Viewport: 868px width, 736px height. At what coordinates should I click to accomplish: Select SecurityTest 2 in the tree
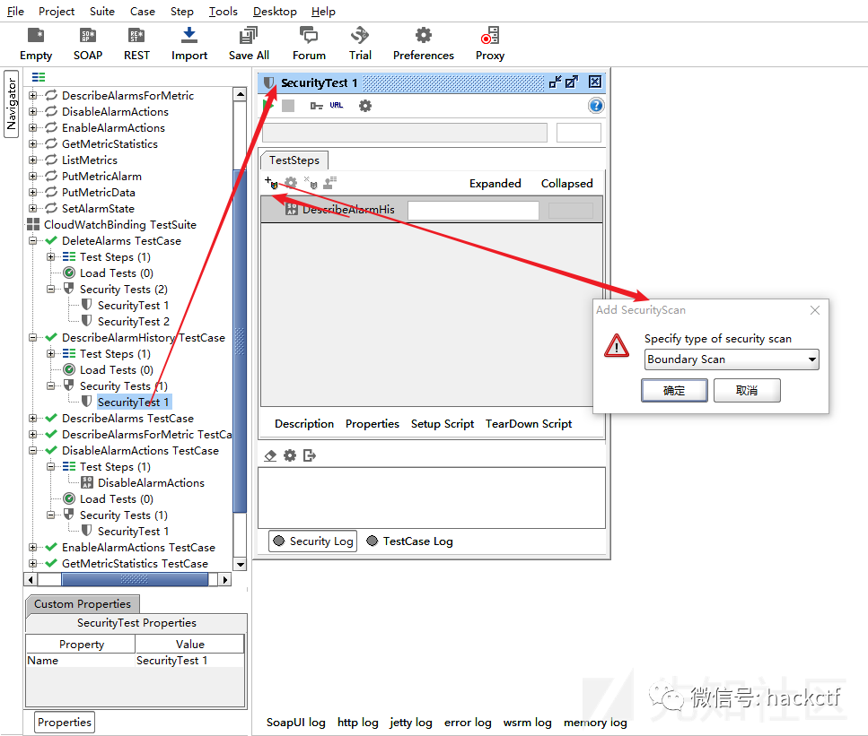point(134,322)
